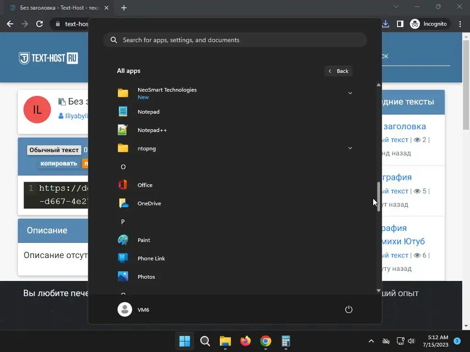Click Обычный текст label button
470x352 pixels.
coord(54,150)
